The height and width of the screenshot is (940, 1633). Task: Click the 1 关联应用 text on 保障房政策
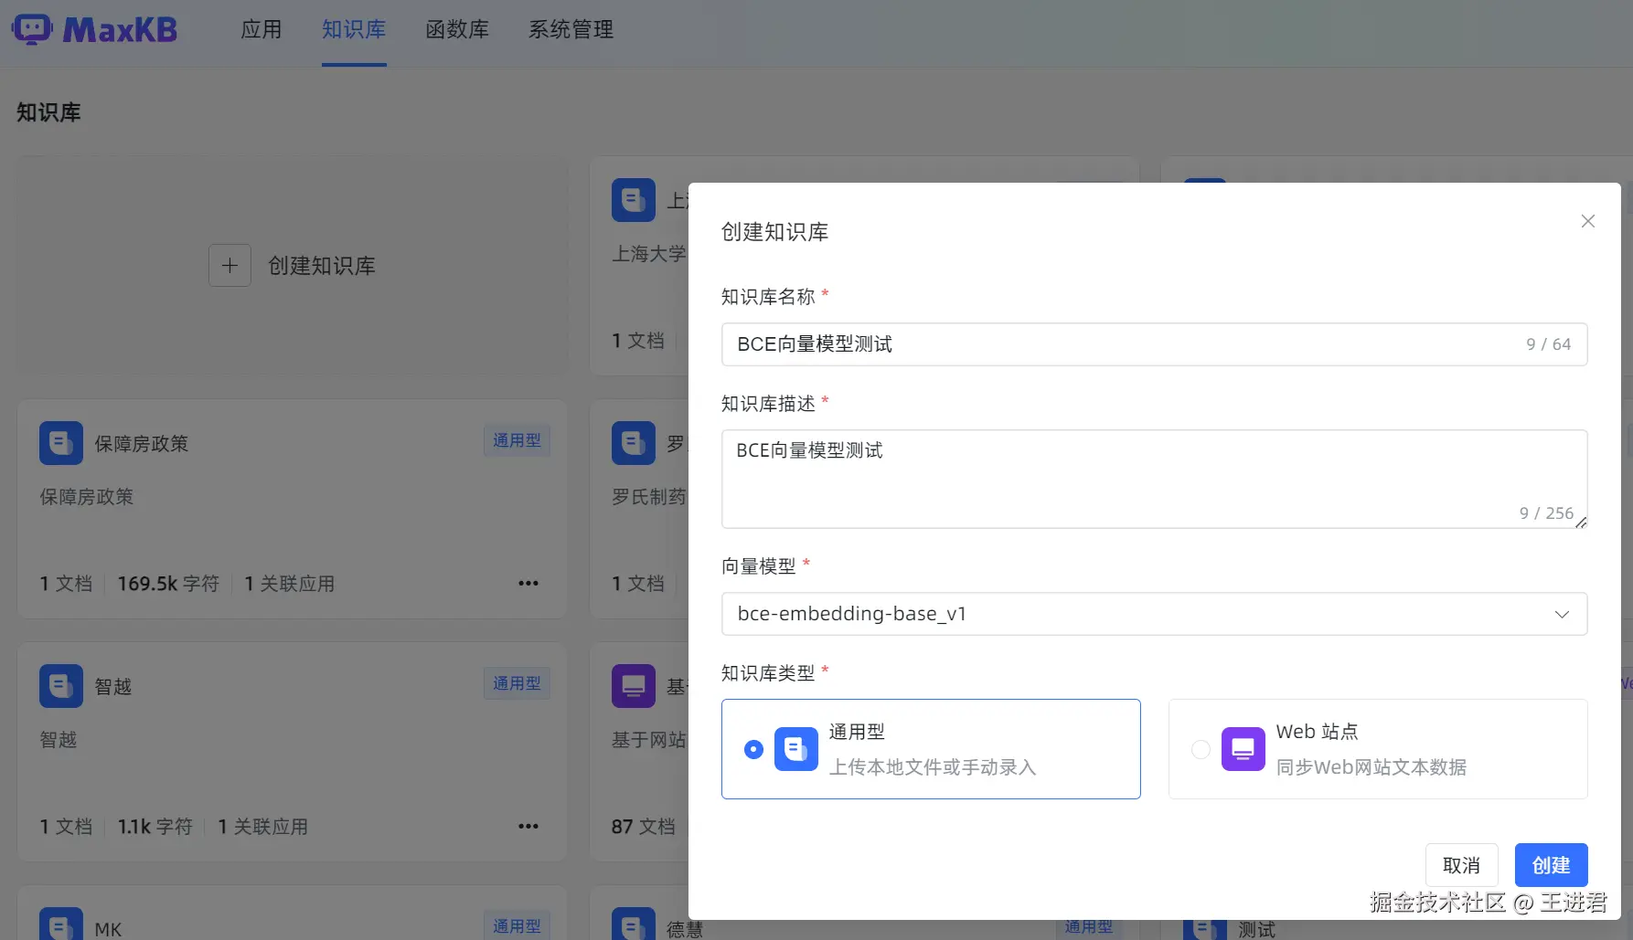click(x=289, y=584)
